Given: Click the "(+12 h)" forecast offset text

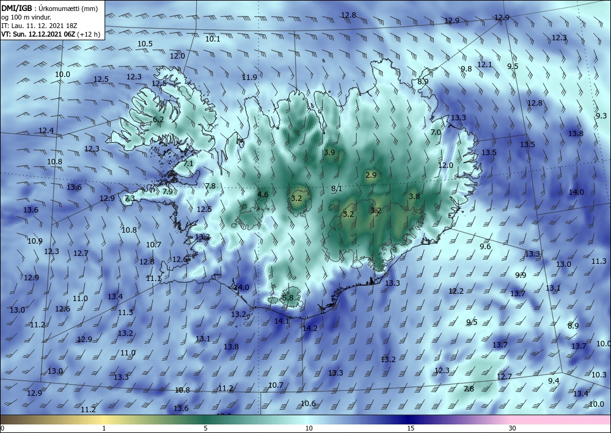Looking at the screenshot, I should tap(89, 34).
